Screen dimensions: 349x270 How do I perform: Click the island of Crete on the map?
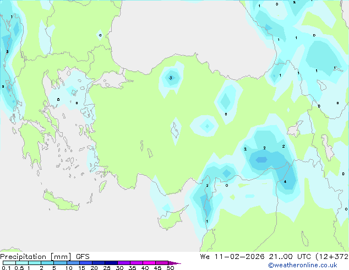[61, 202]
